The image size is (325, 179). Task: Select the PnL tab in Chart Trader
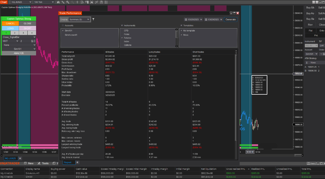[316, 35]
